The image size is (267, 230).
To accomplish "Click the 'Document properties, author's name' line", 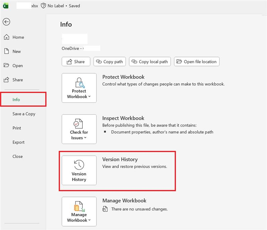I will click(162, 132).
